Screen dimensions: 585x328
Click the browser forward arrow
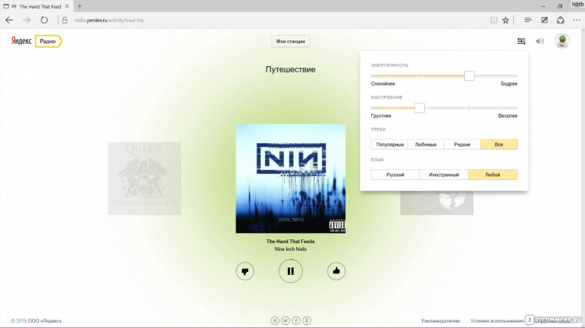point(27,20)
